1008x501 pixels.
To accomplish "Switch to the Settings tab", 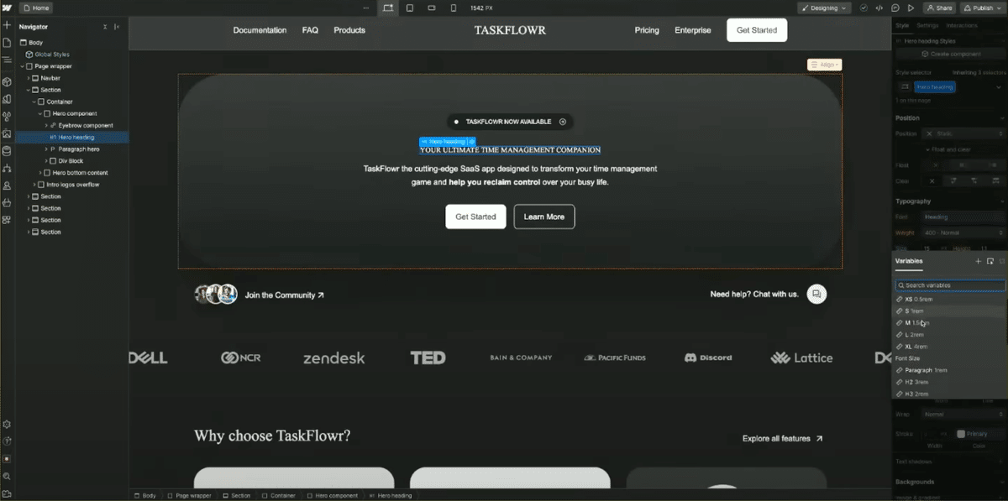I will coord(927,26).
